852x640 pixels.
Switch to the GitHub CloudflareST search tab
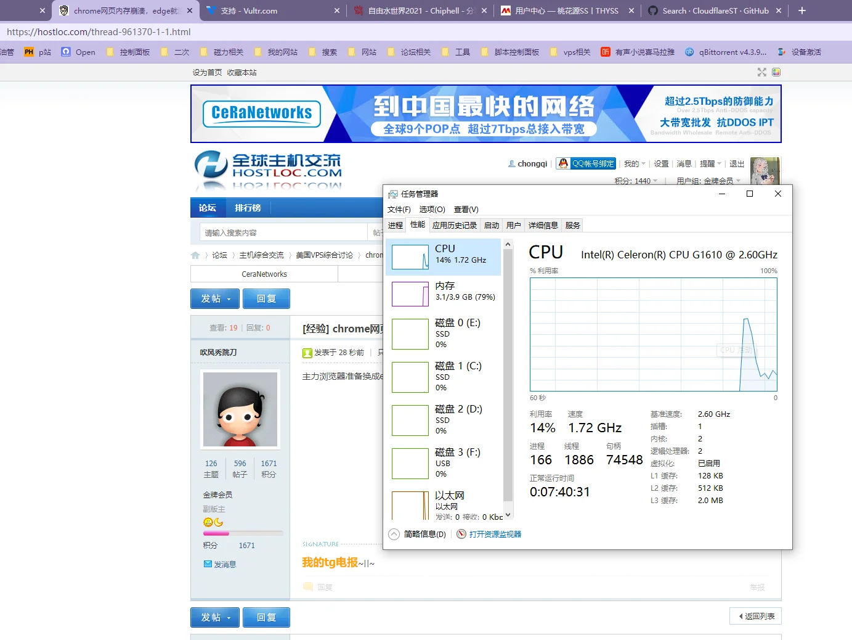715,10
